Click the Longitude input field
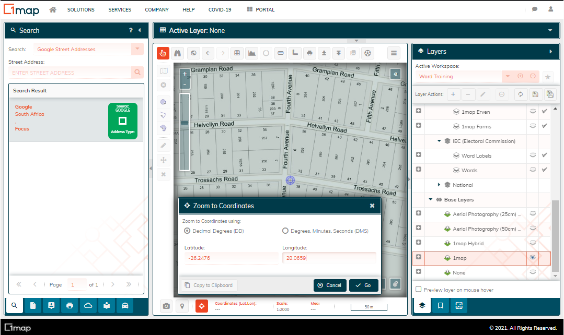Screen dimensions: 564x335 329,258
